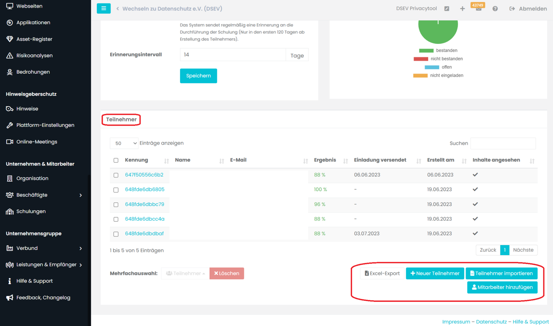Image resolution: width=553 pixels, height=326 pixels.
Task: Check the box for participant 648fde6db6805
Action: pyautogui.click(x=116, y=190)
